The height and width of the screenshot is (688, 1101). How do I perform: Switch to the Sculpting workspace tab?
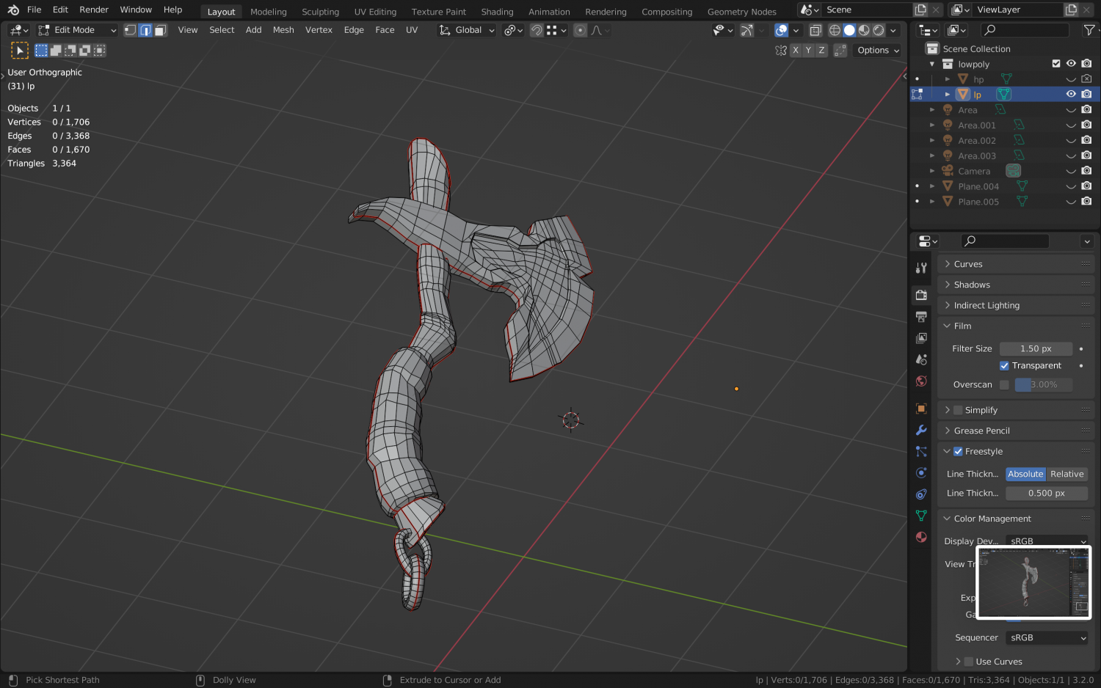(320, 12)
